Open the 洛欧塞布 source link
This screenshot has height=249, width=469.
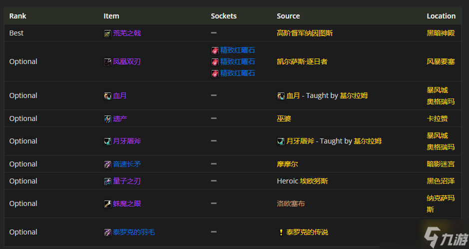[x=291, y=203]
